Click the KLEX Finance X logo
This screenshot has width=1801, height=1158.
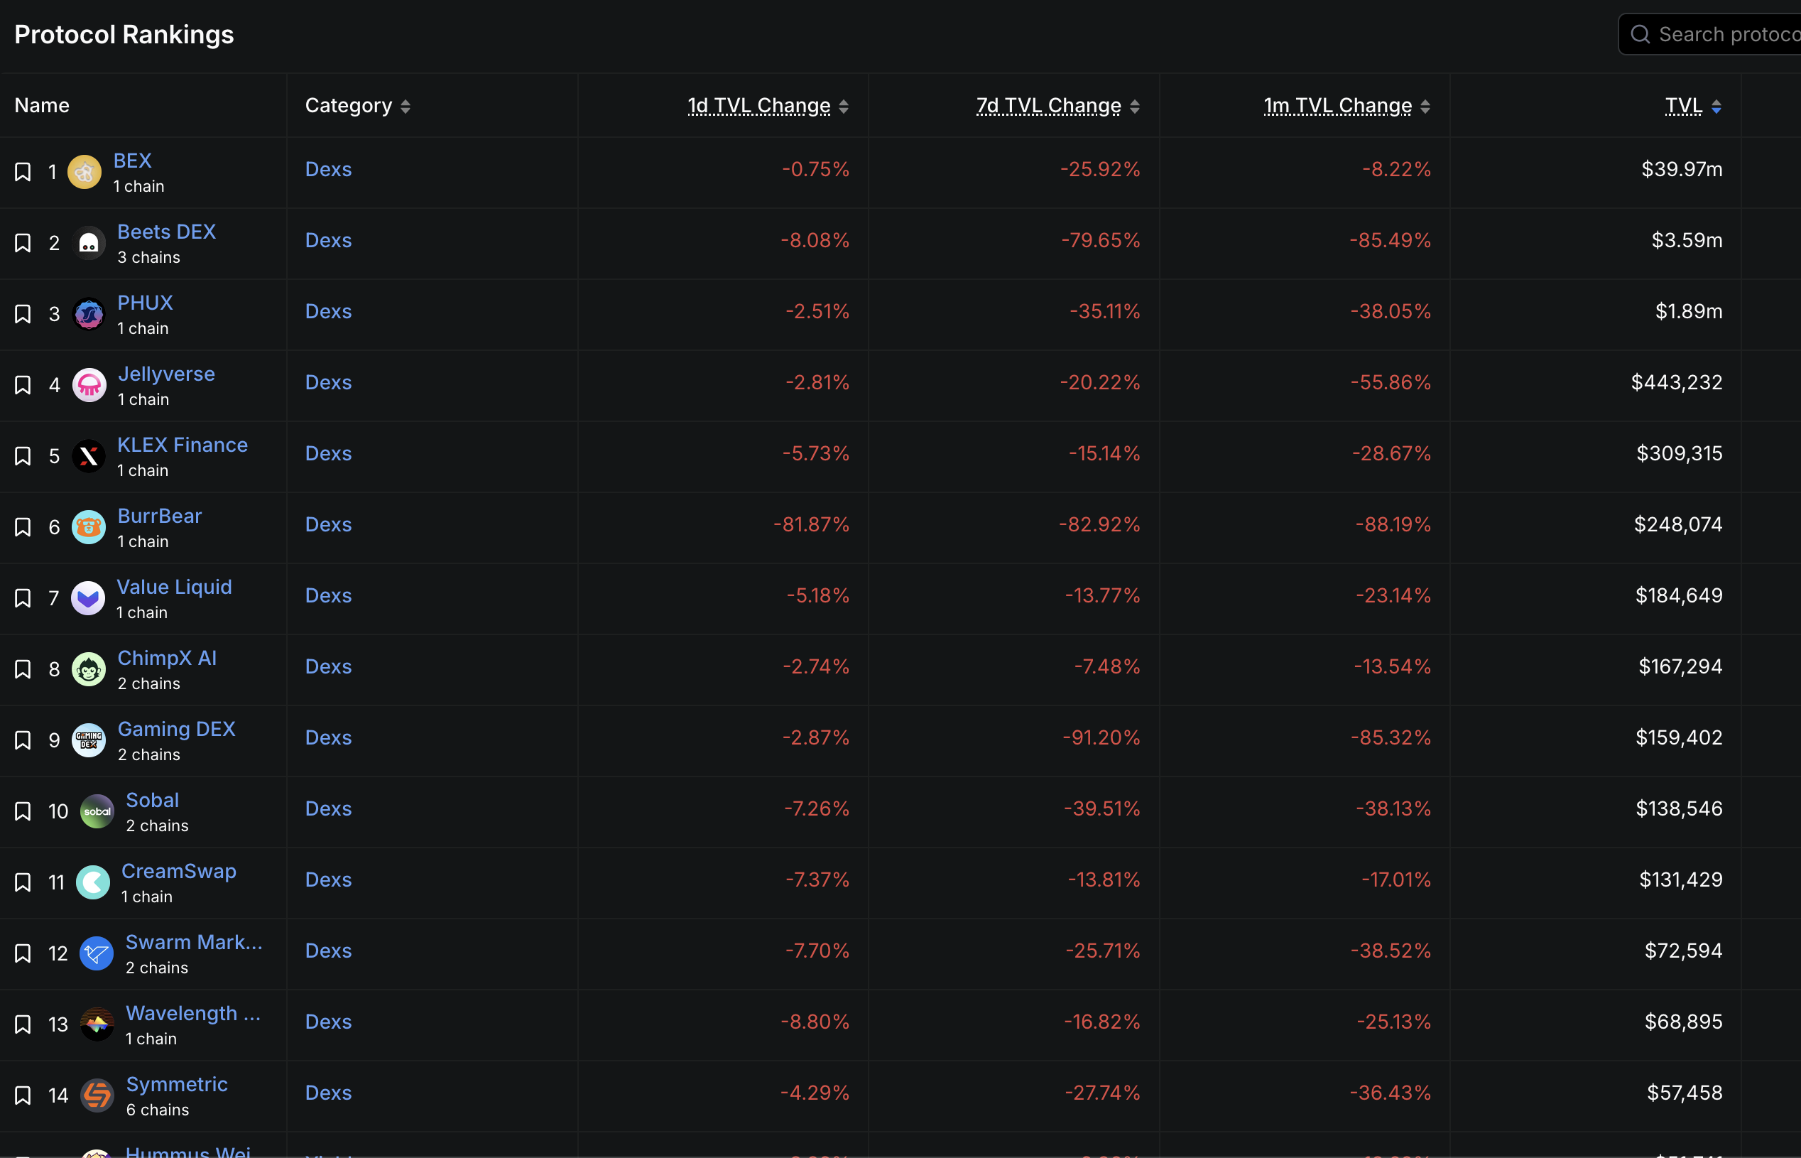pyautogui.click(x=89, y=456)
